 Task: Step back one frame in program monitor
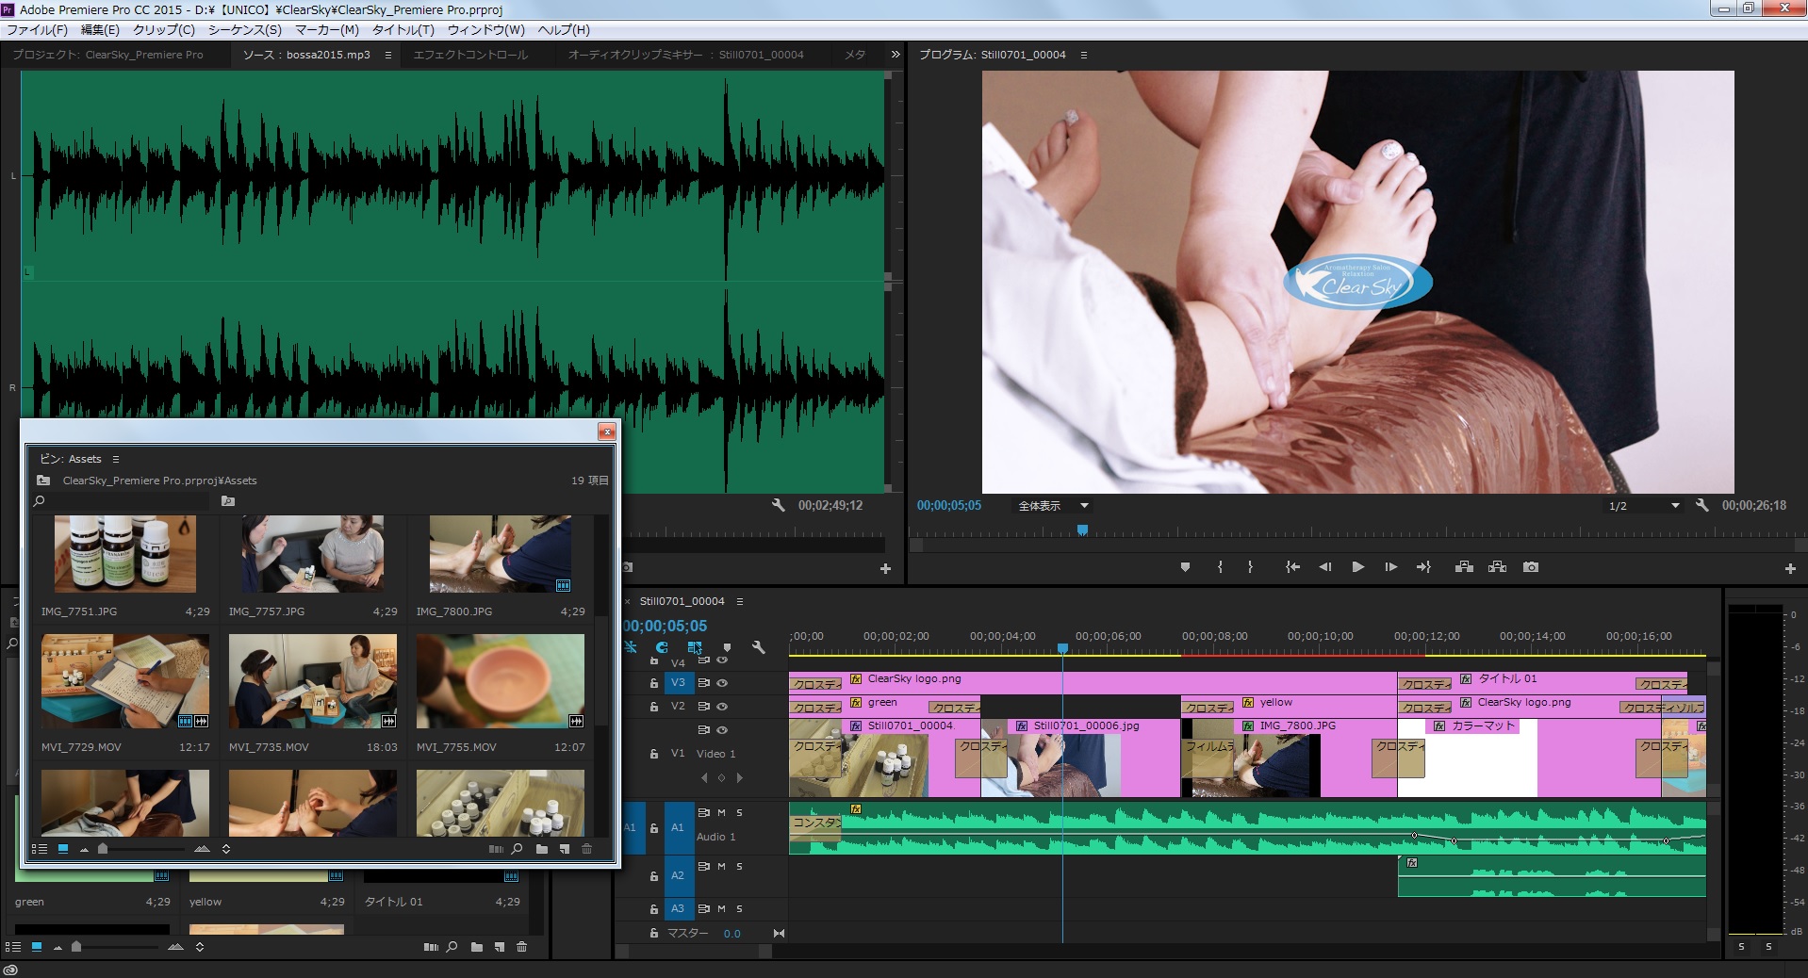1325,567
